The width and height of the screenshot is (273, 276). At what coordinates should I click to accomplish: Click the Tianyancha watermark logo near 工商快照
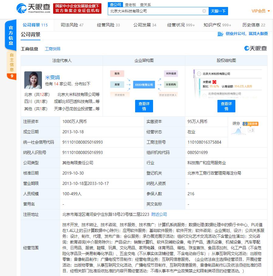coord(256,49)
